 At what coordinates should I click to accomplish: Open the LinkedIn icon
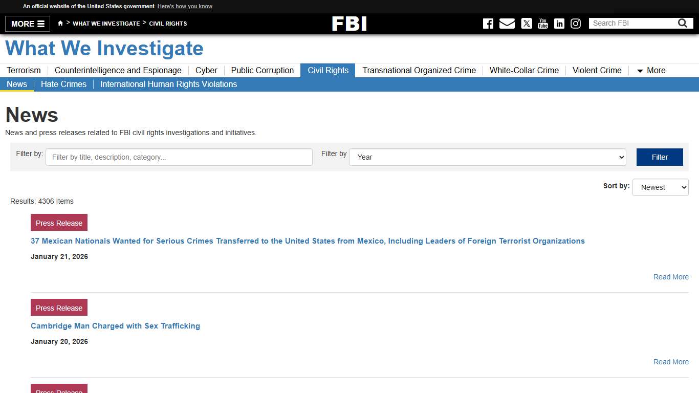[x=559, y=23]
